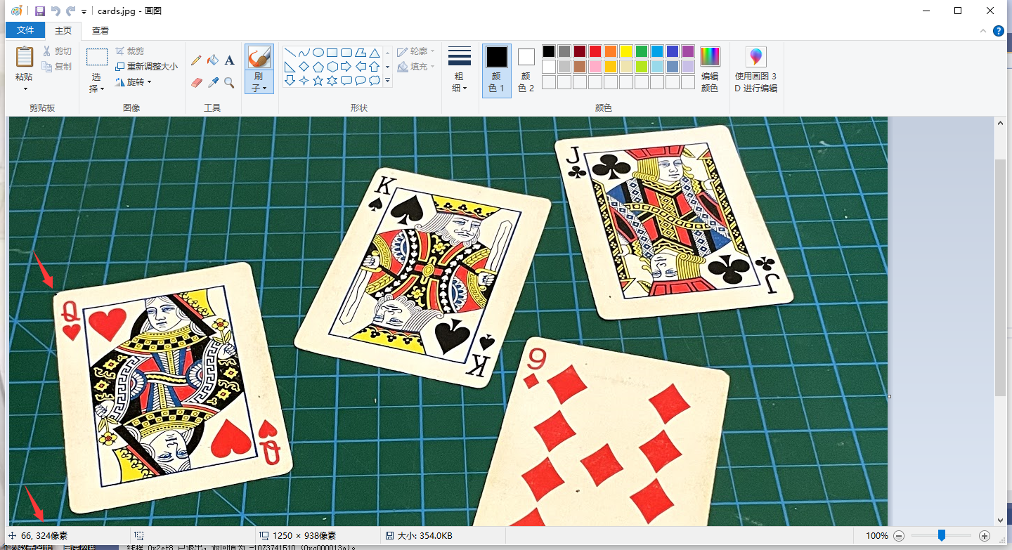Choose the Right arrow shape

pos(346,67)
